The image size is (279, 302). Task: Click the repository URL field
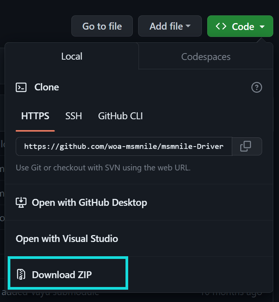[x=124, y=146]
